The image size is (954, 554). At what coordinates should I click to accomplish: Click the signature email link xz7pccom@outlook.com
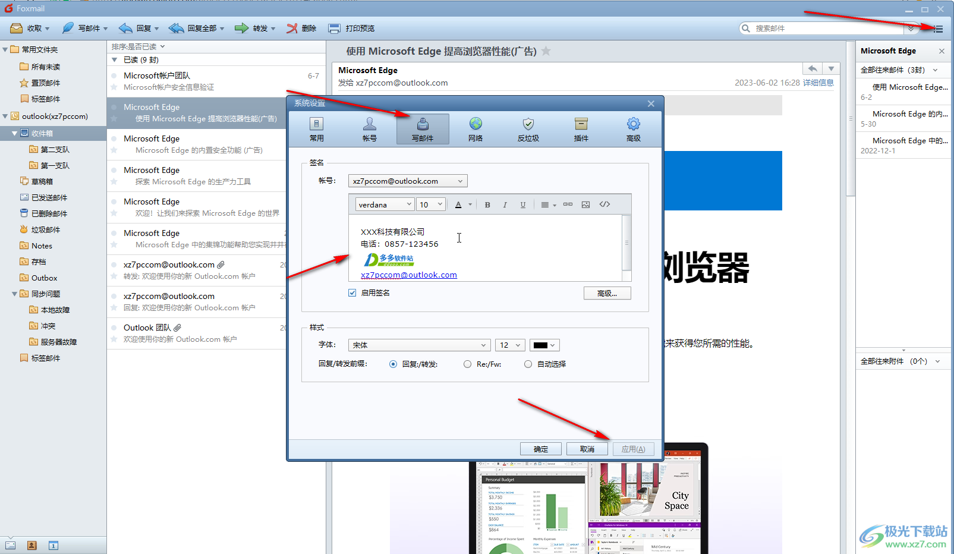click(409, 275)
